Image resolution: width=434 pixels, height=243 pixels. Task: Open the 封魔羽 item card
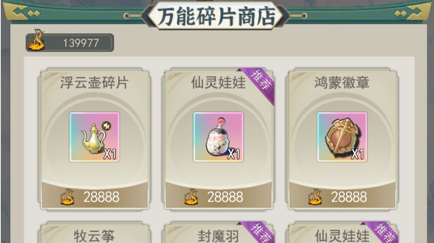218,233
